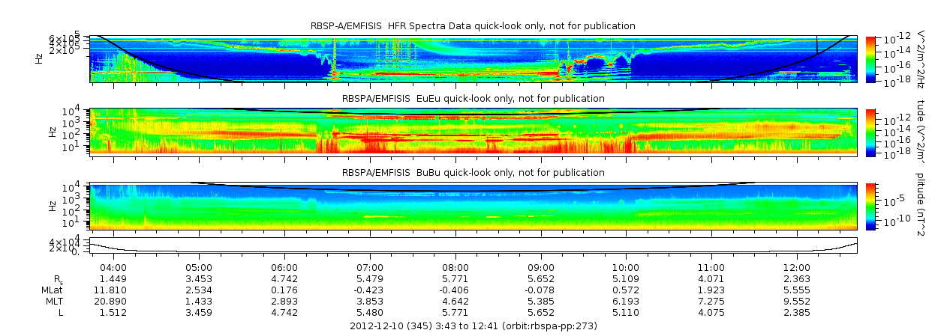Screen dimensions: 938x336
Task: Click the BuBu panel color scale bar
Action: point(870,205)
